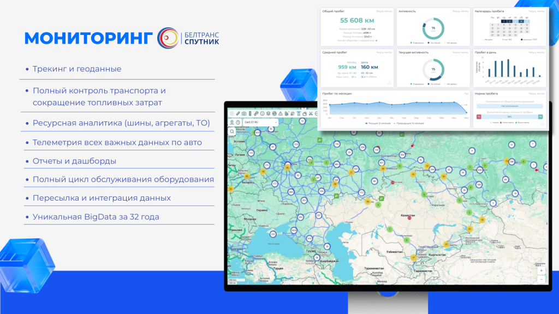The image size is (559, 314).
Task: Click the cluster marker labeled 92
Action: click(x=271, y=129)
